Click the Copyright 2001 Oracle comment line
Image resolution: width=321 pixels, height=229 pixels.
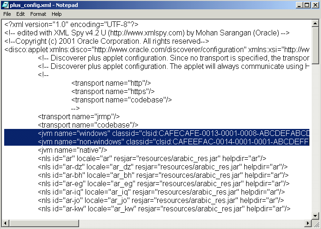(x=107, y=41)
